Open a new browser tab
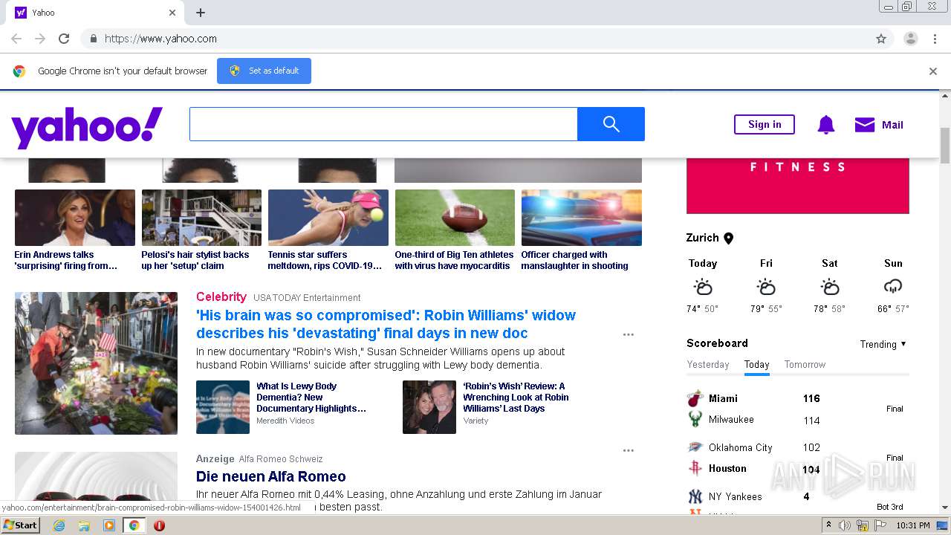The width and height of the screenshot is (951, 535). pos(201,13)
